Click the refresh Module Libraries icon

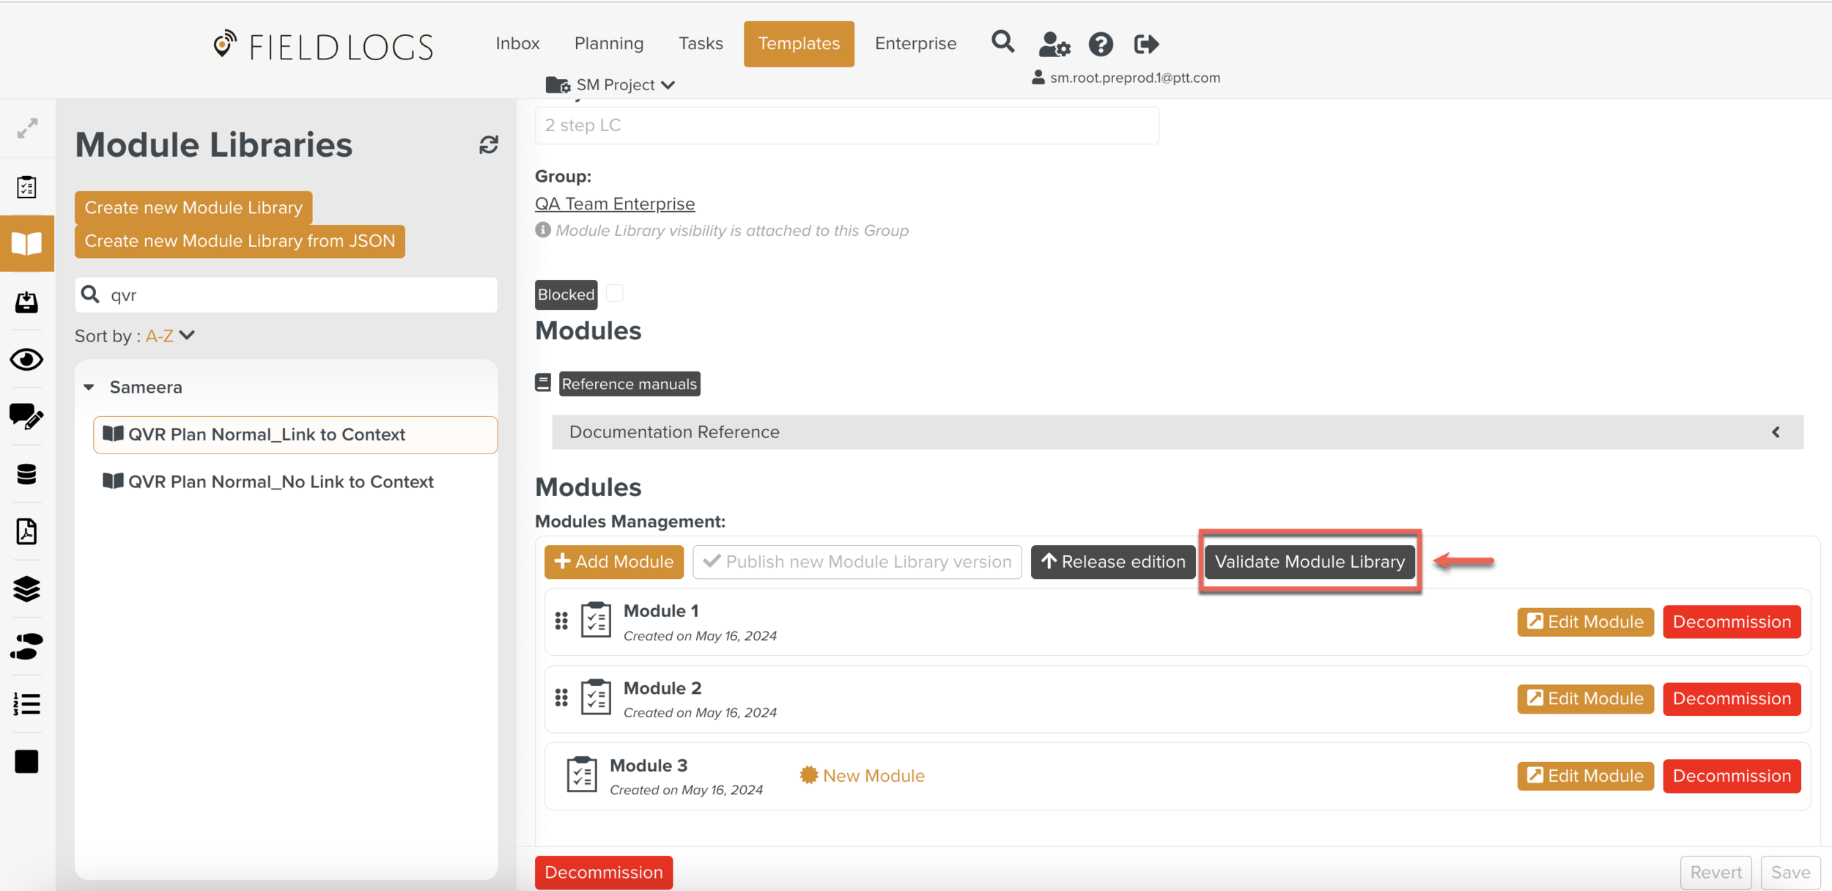click(489, 145)
